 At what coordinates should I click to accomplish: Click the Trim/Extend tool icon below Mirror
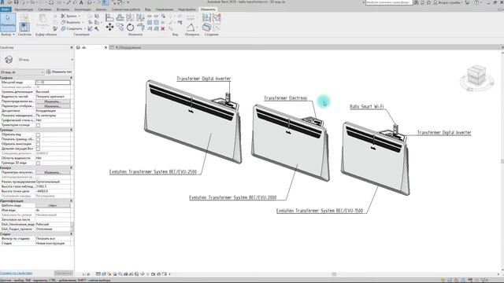pos(140,28)
